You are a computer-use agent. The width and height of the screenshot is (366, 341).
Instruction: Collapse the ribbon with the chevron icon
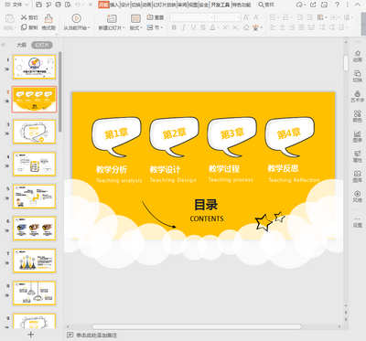click(358, 5)
